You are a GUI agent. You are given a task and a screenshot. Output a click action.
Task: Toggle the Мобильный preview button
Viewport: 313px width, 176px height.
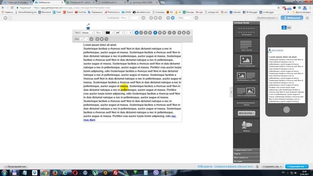[292, 18]
